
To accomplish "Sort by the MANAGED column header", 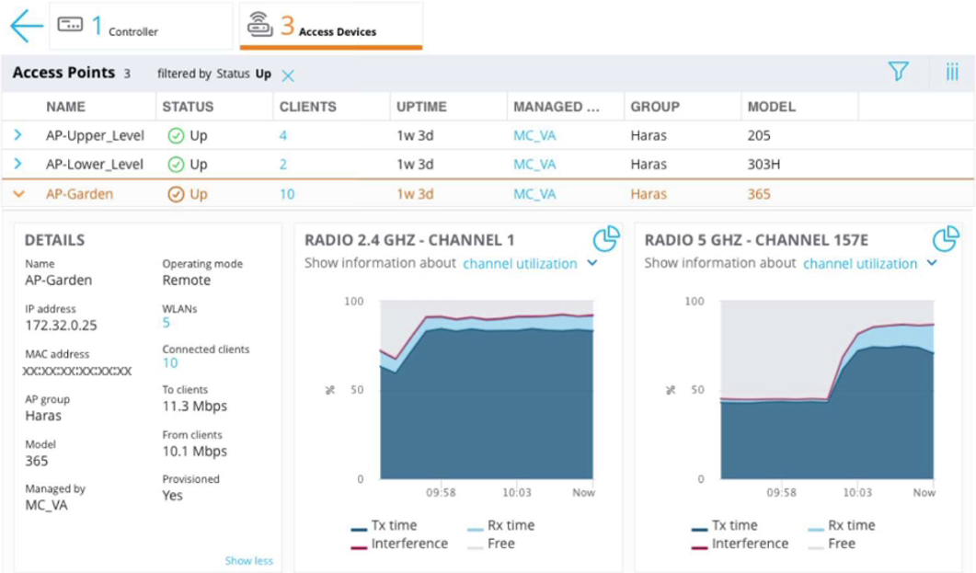I will [x=556, y=107].
